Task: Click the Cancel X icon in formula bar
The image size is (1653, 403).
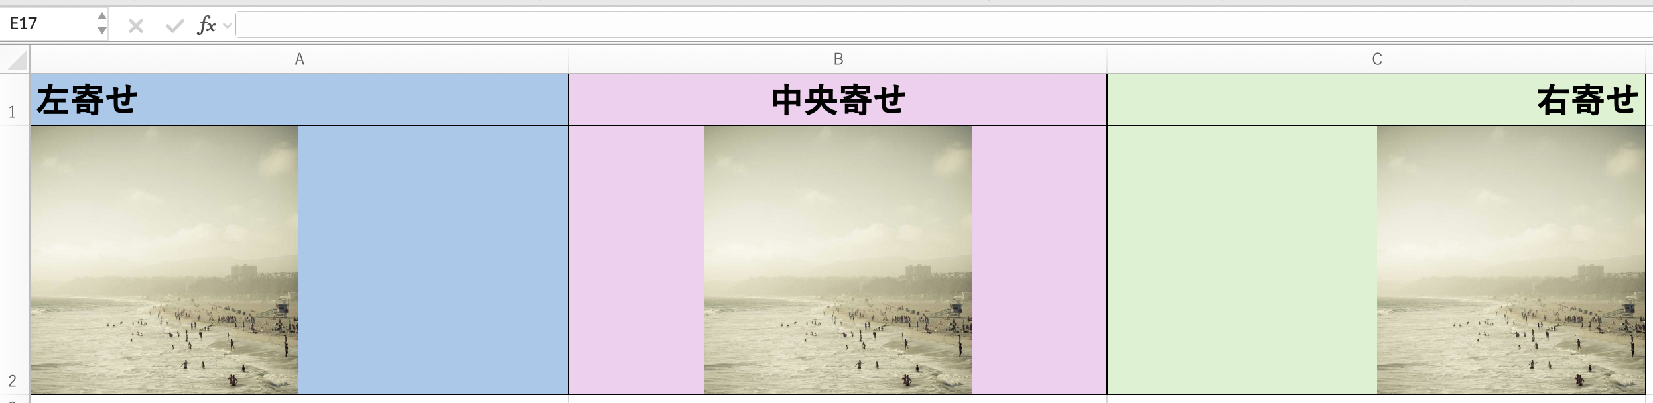Action: tap(136, 26)
